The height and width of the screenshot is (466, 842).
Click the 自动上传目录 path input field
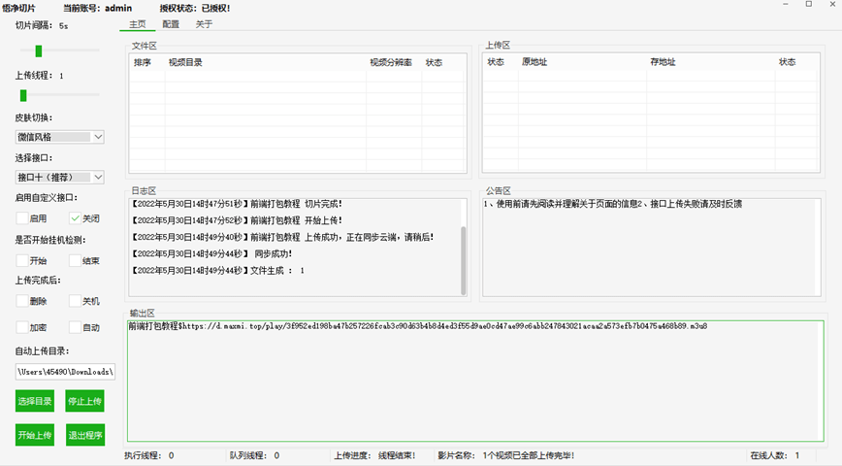[65, 372]
